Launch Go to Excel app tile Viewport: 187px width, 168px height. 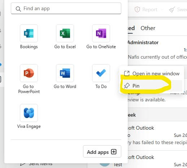click(65, 33)
